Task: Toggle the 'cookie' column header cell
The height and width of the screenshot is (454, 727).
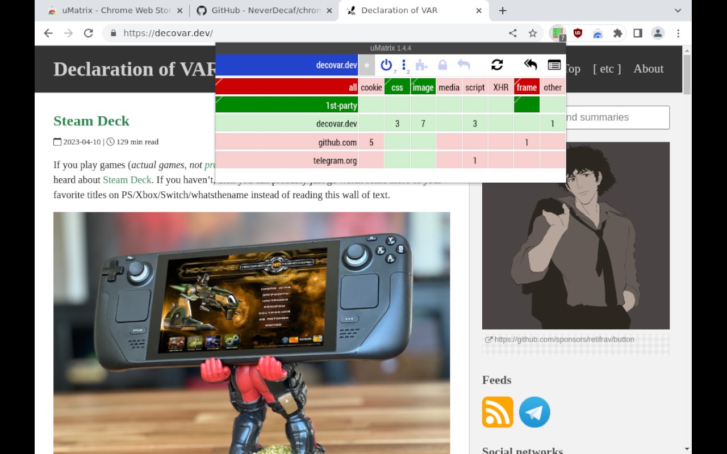Action: coord(371,87)
